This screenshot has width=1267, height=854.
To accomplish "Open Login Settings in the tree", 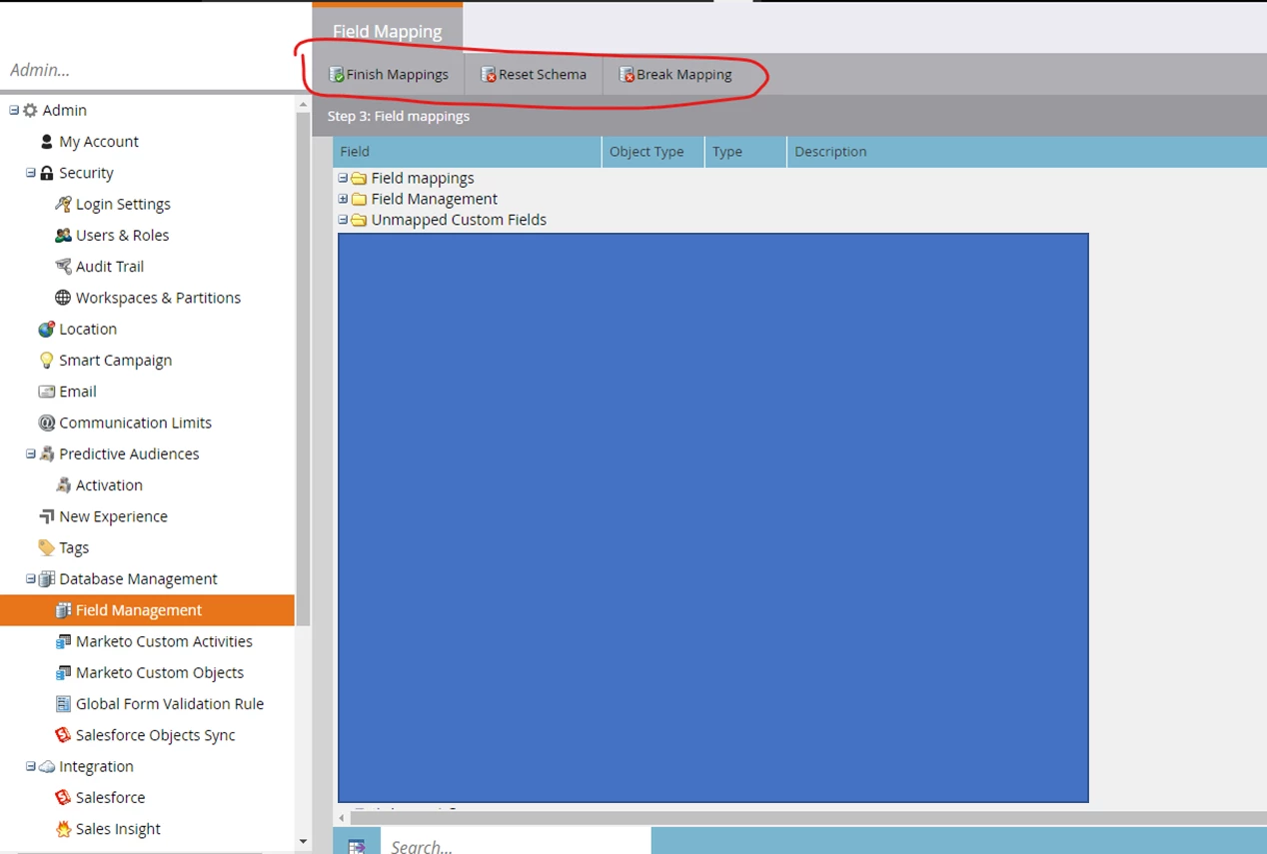I will click(123, 204).
